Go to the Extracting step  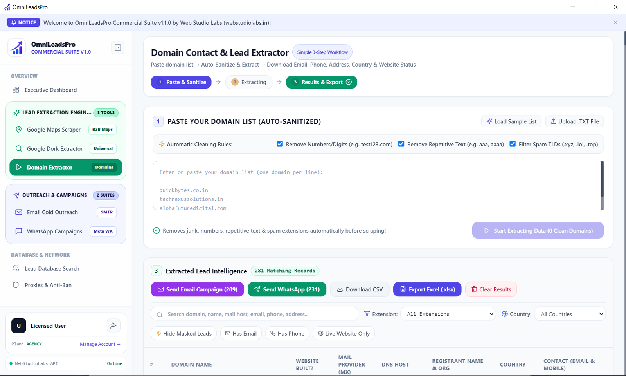[249, 82]
